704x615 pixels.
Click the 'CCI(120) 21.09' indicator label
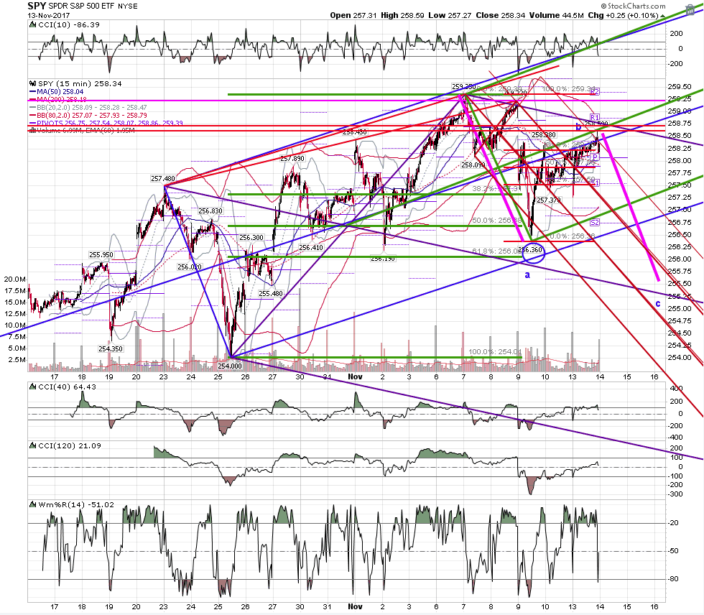coord(70,445)
